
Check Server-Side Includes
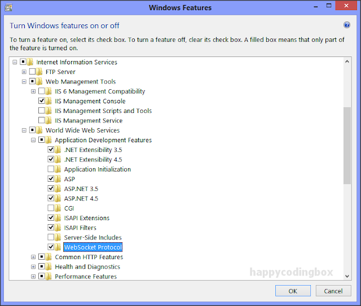pyautogui.click(x=51, y=237)
